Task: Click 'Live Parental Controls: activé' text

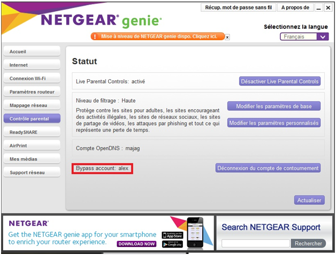Action: (x=110, y=81)
